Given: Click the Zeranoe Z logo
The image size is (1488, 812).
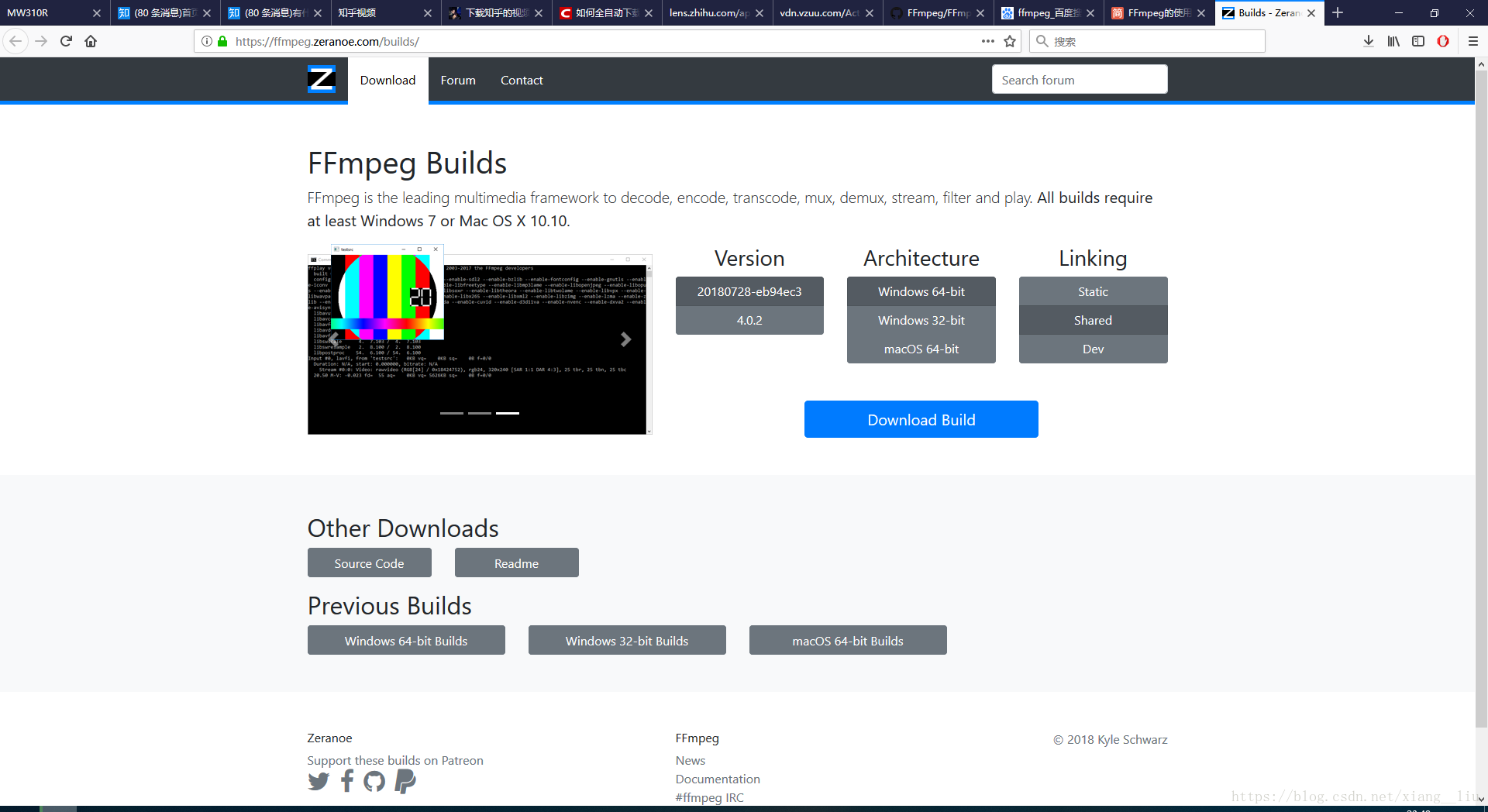Looking at the screenshot, I should click(x=322, y=80).
